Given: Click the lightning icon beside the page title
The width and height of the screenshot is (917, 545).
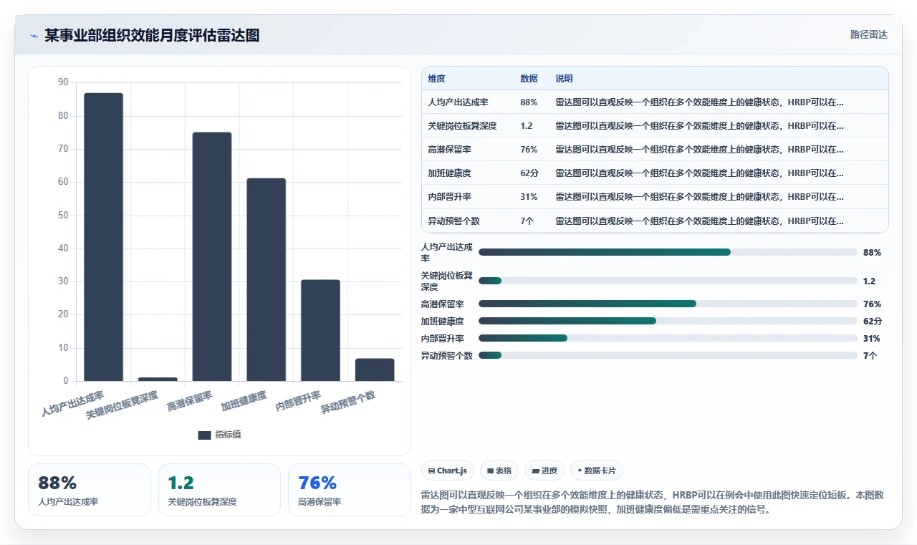Looking at the screenshot, I should coord(34,36).
